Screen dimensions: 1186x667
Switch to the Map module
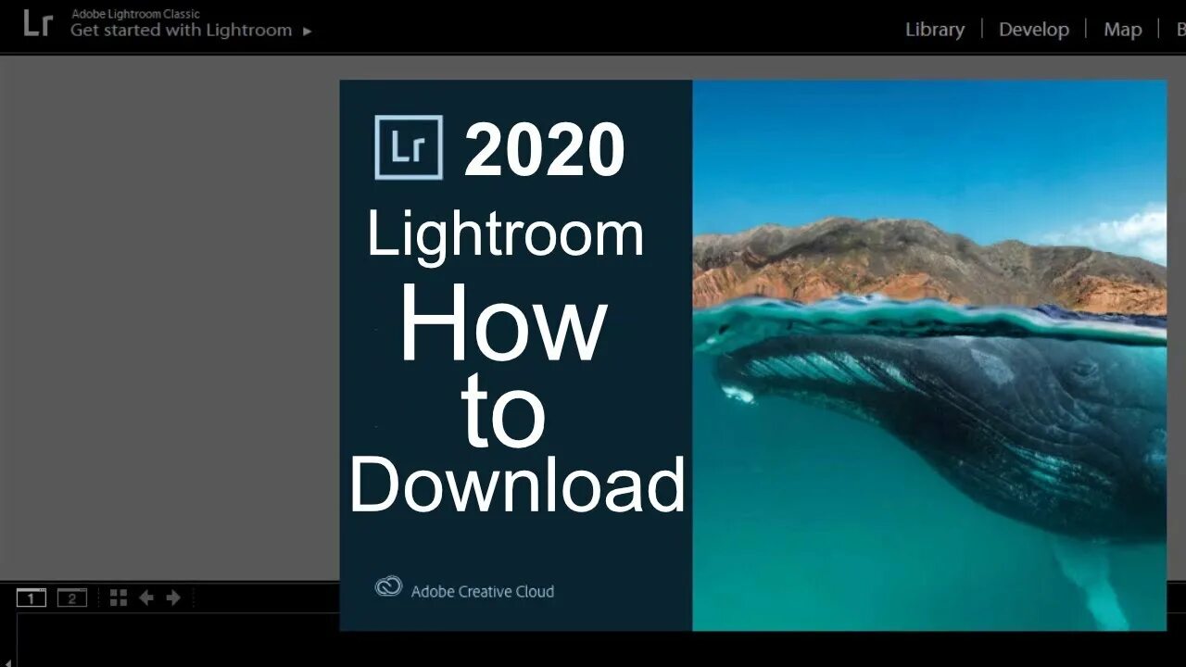1123,30
